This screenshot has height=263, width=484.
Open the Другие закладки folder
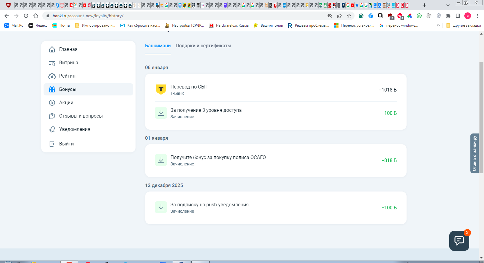coord(463,25)
